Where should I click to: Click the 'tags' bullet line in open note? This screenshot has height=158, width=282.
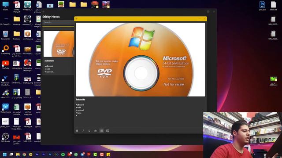point(79,113)
